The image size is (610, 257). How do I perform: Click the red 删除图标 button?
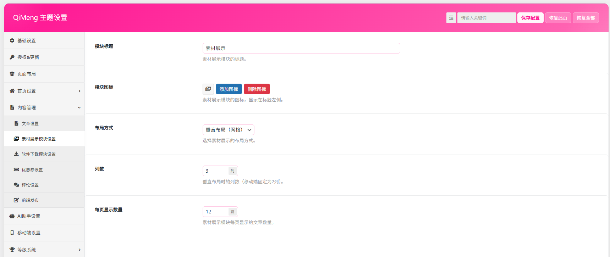click(257, 89)
